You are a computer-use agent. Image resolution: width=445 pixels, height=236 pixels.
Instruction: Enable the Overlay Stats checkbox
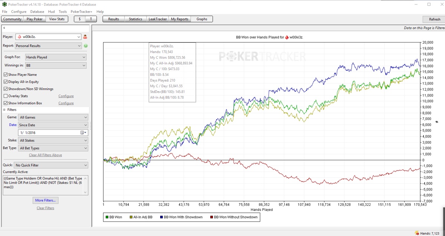[x=6, y=96]
